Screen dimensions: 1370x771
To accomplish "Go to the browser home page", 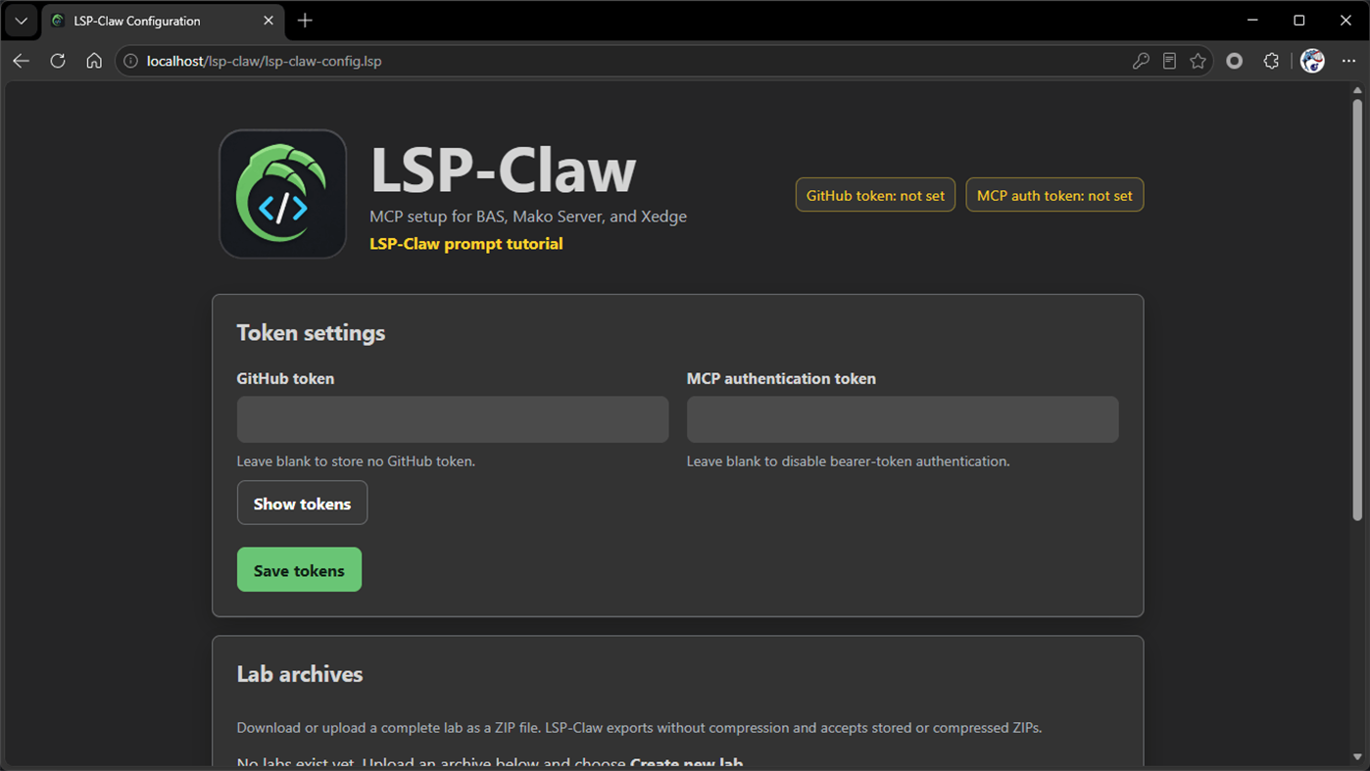I will (94, 61).
